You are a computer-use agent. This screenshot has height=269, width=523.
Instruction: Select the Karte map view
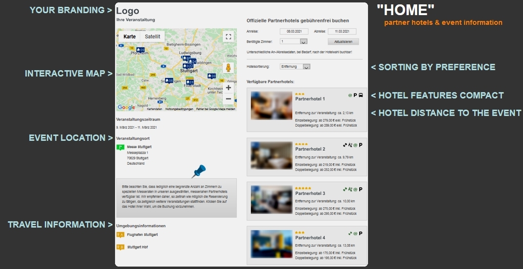(130, 37)
